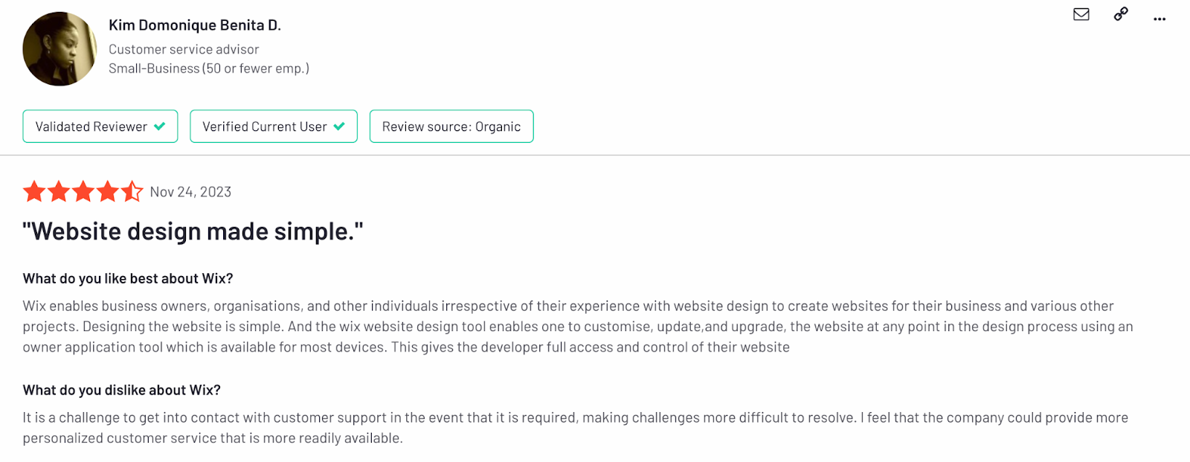Open the ellipsis more options menu
The image size is (1190, 462).
[x=1159, y=19]
